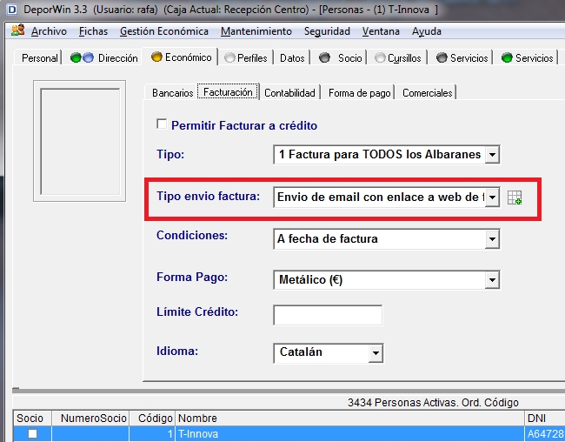The width and height of the screenshot is (565, 442).
Task: Switch to the Forma de pago sub-tab
Action: (359, 93)
